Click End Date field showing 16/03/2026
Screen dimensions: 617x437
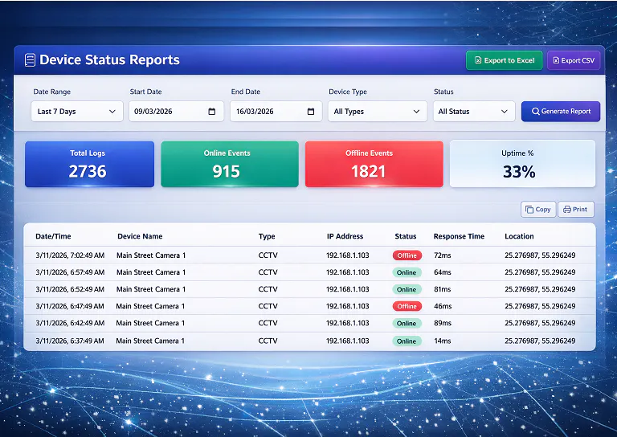tap(276, 112)
